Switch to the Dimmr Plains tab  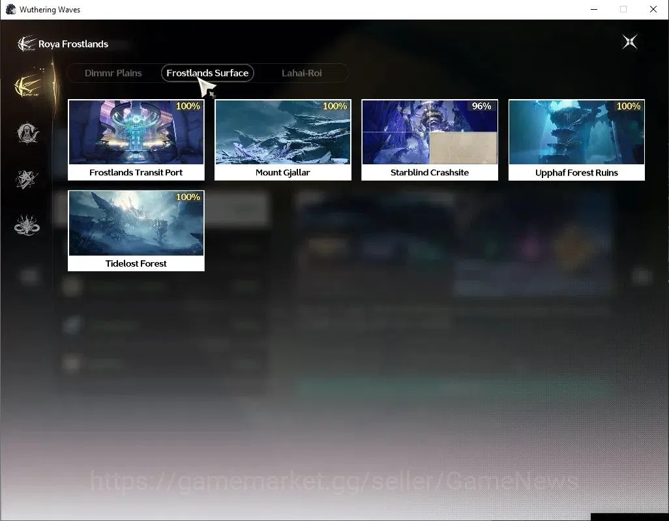pos(113,73)
